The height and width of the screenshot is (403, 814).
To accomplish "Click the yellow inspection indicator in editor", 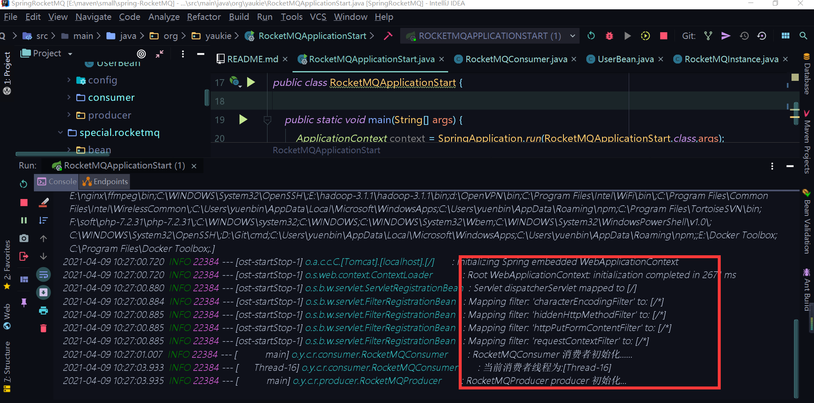I will [x=795, y=77].
